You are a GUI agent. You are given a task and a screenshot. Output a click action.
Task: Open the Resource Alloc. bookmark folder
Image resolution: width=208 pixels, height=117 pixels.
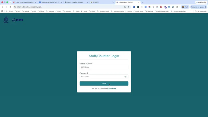pyautogui.click(x=103, y=11)
